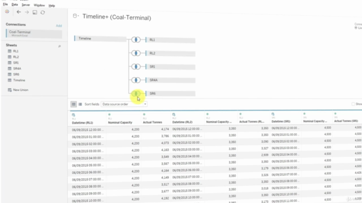Image resolution: width=362 pixels, height=203 pixels.
Task: Click the Actual Tonnes (SR1) data type icon
Action: (x=335, y=113)
